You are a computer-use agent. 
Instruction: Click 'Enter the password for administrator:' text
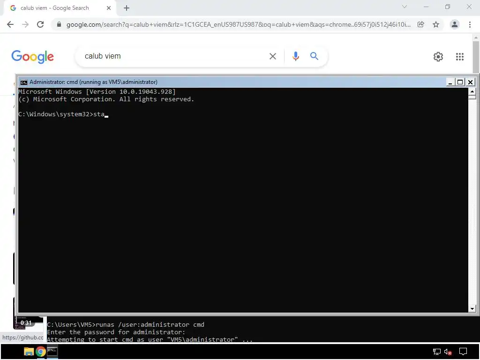click(x=116, y=332)
